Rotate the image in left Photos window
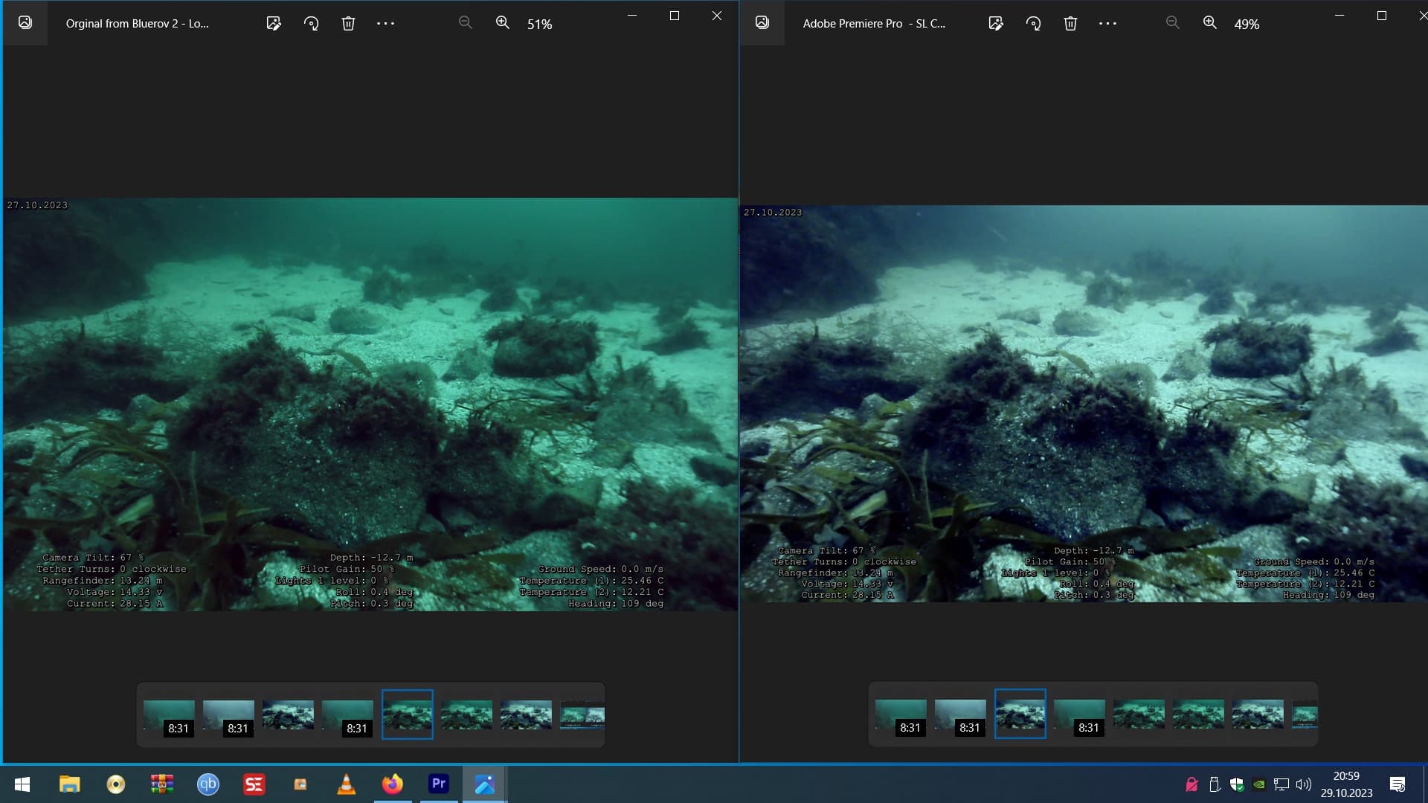This screenshot has height=803, width=1428. tap(311, 23)
